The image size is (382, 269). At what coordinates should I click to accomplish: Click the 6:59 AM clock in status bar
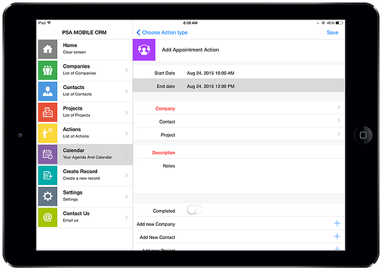pyautogui.click(x=190, y=23)
